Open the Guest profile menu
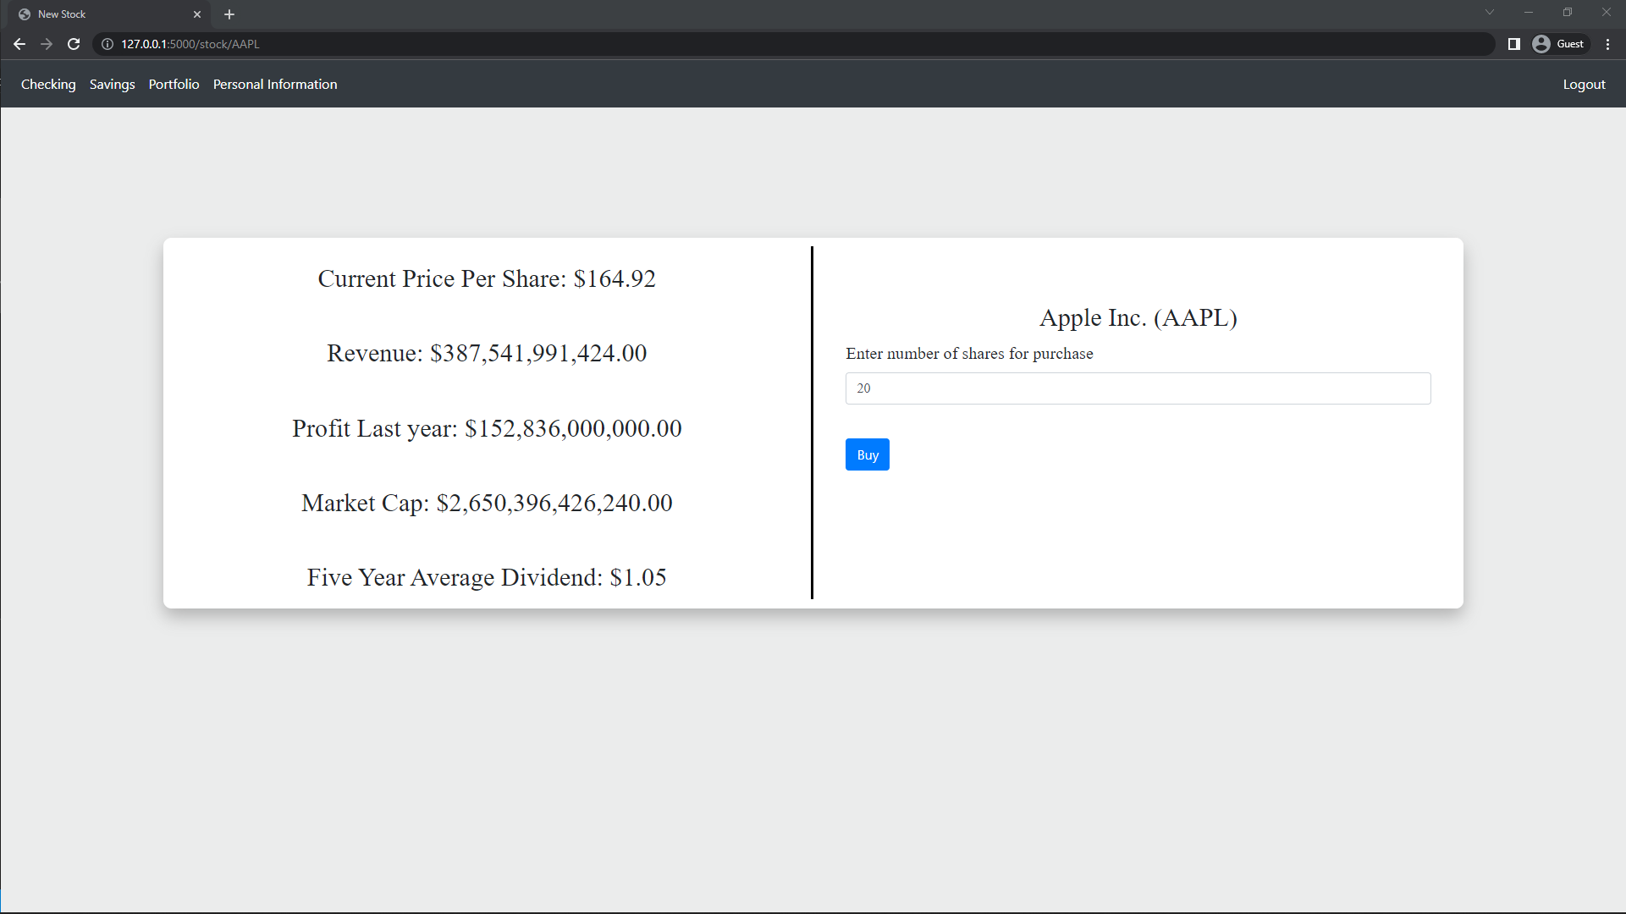The image size is (1626, 914). click(1559, 44)
